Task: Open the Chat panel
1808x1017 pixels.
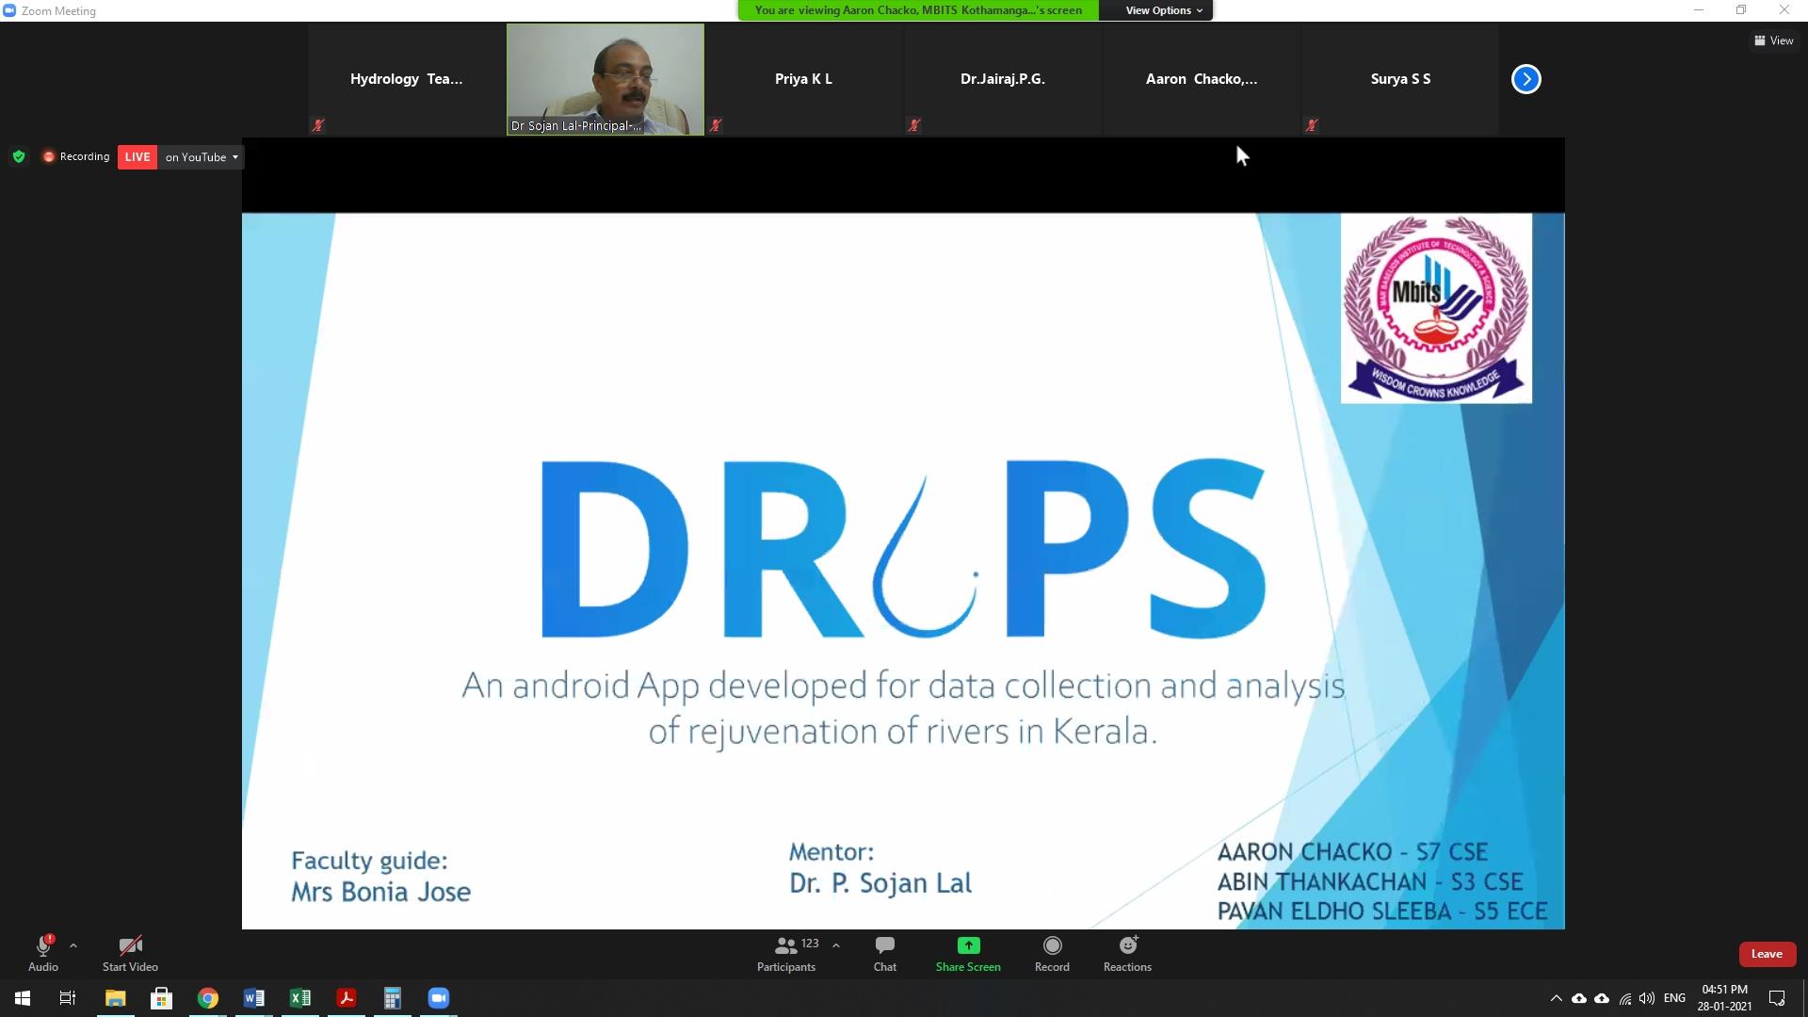Action: point(884,953)
